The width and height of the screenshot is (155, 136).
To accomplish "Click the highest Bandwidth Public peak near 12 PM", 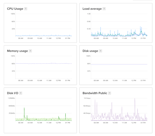I will (135, 98).
